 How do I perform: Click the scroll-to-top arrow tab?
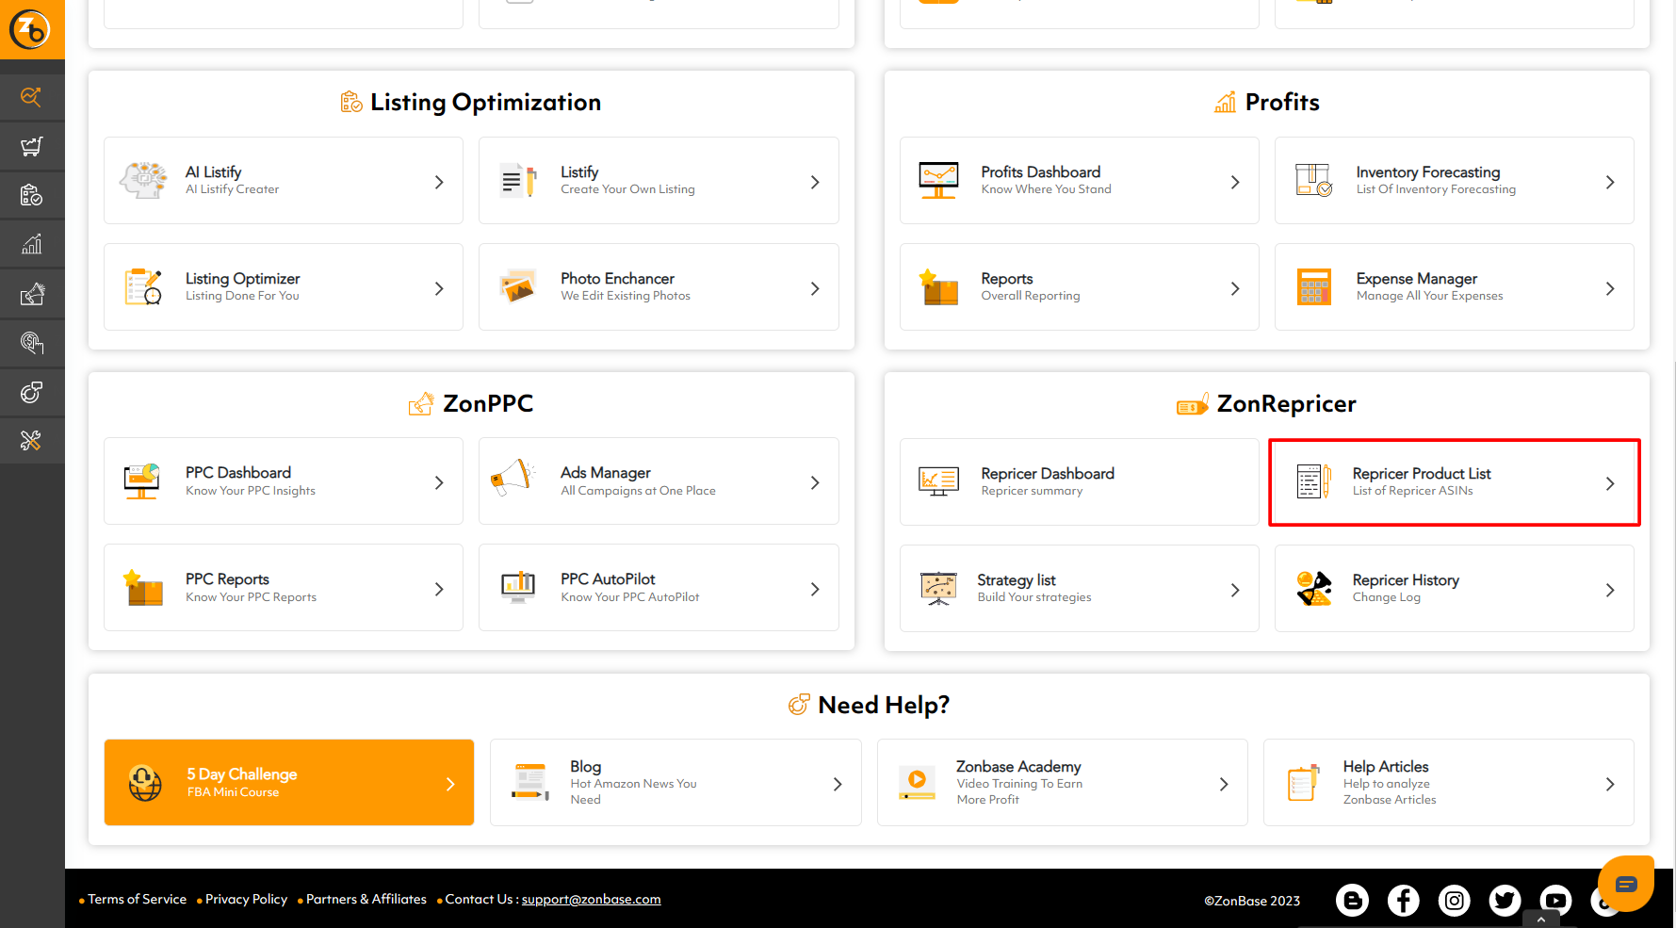pyautogui.click(x=1541, y=920)
